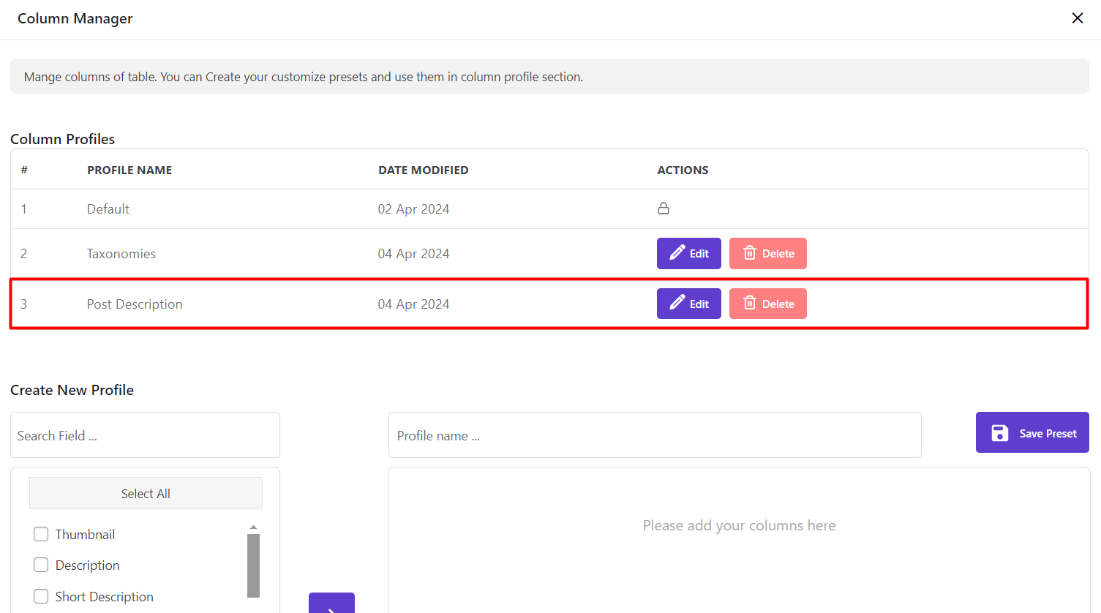This screenshot has width=1101, height=613.
Task: Click the Date Modified column header
Action: (423, 170)
